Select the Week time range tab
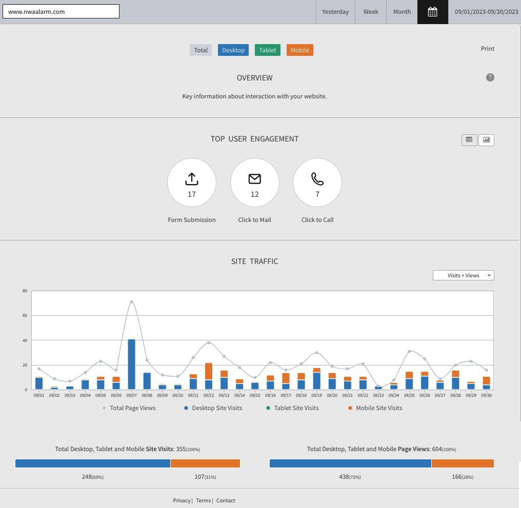This screenshot has width=521, height=508. [371, 12]
